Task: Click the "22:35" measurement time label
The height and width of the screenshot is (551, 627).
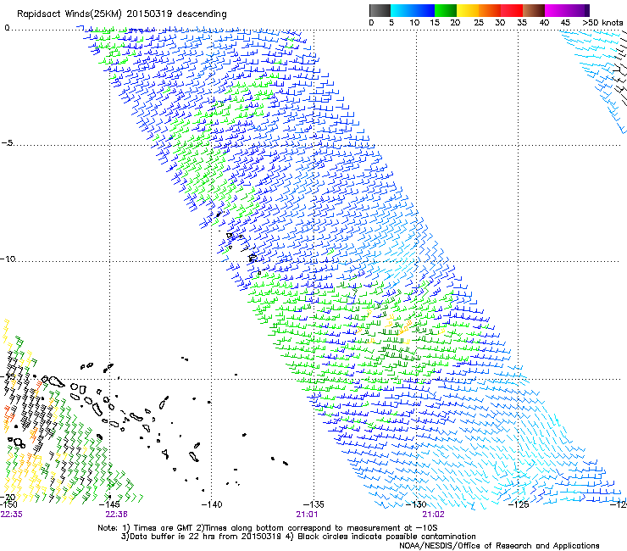Action: tap(11, 515)
